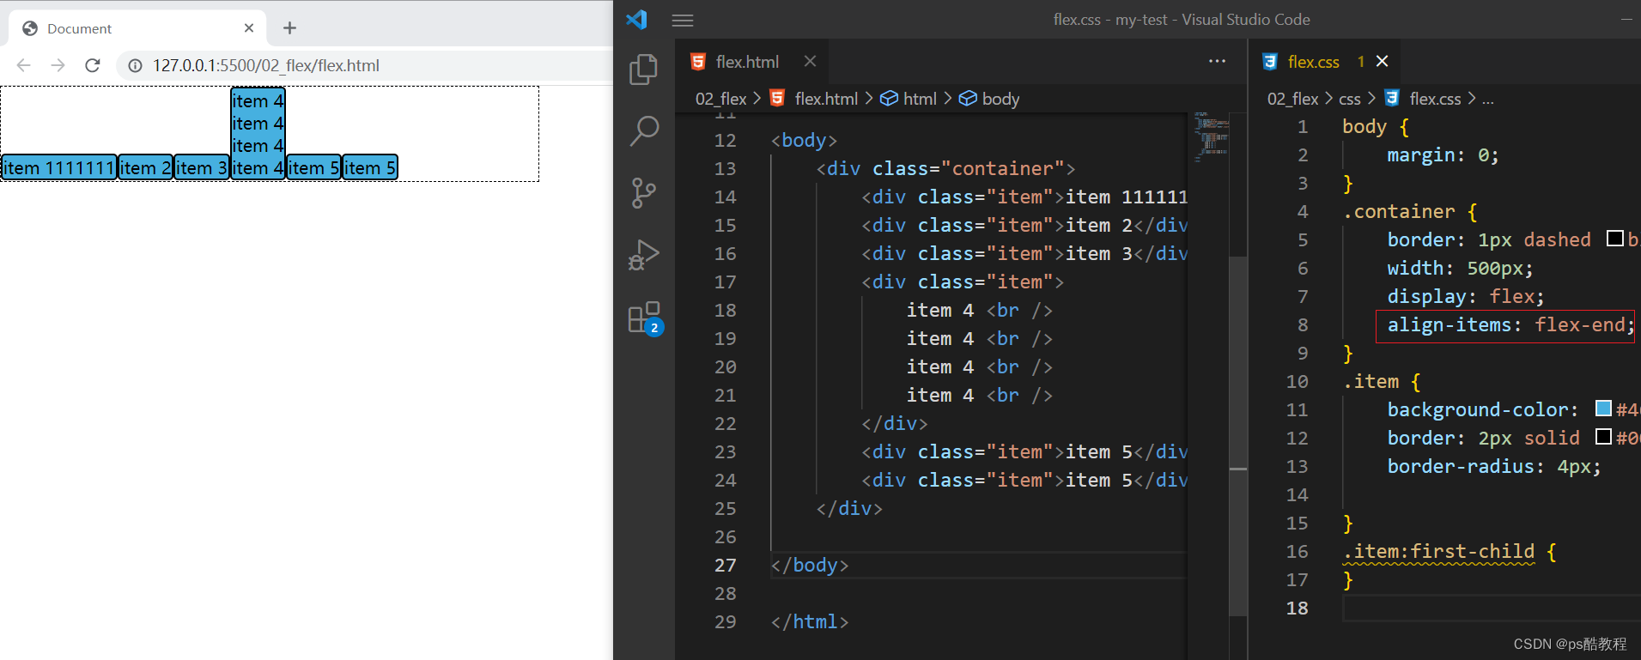View site information icon in address bar

tap(135, 65)
